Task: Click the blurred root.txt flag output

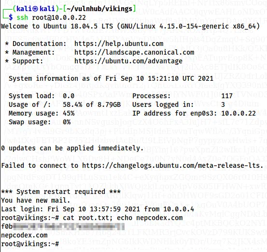Action: coord(63,227)
